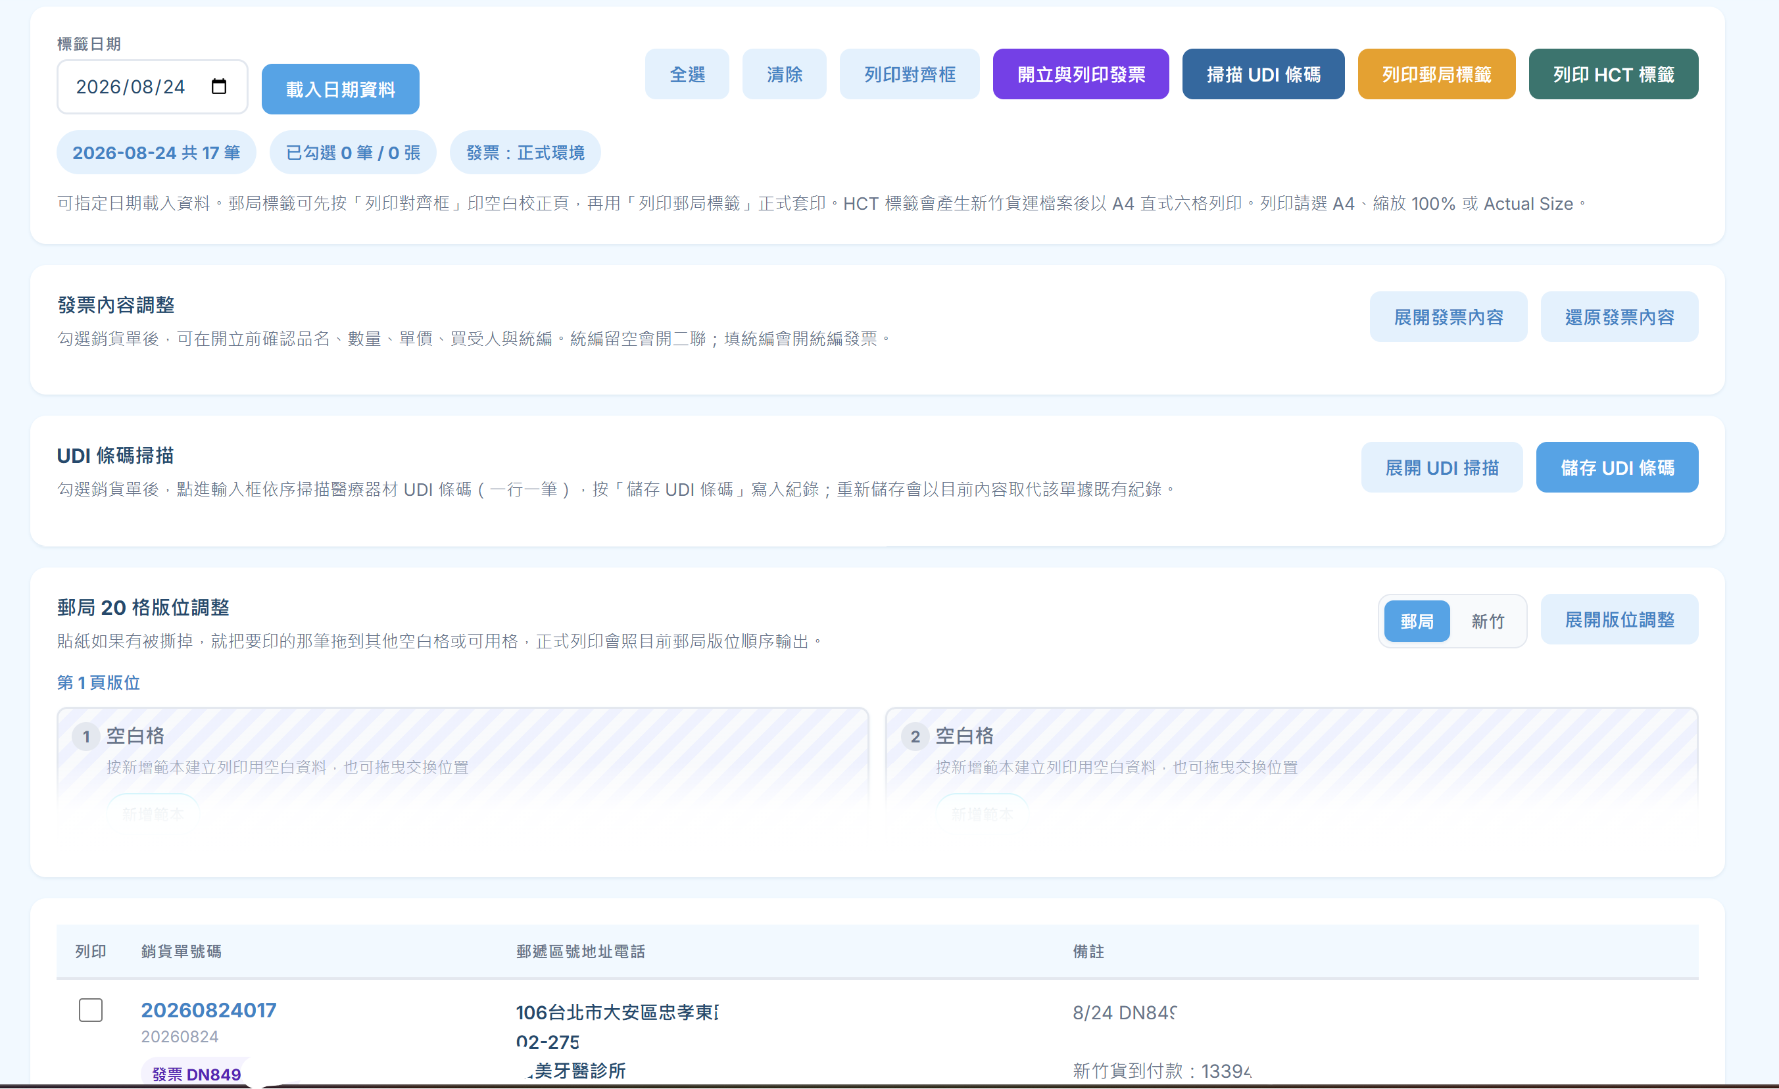Image resolution: width=1779 pixels, height=1089 pixels.
Task: Click the 發票內容調整 section heading
Action: click(116, 304)
